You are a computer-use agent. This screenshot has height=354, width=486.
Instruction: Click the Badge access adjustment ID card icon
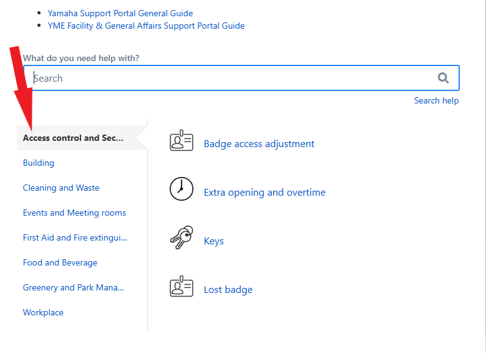coord(182,140)
